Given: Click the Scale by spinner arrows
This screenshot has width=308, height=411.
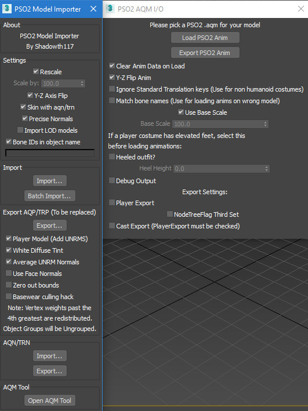Looking at the screenshot, I should point(82,83).
